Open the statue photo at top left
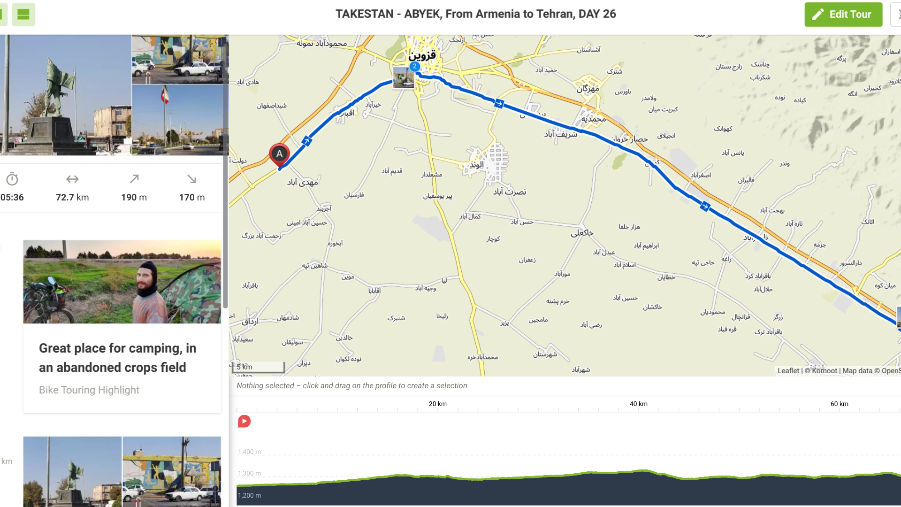This screenshot has width=901, height=507. tap(66, 94)
